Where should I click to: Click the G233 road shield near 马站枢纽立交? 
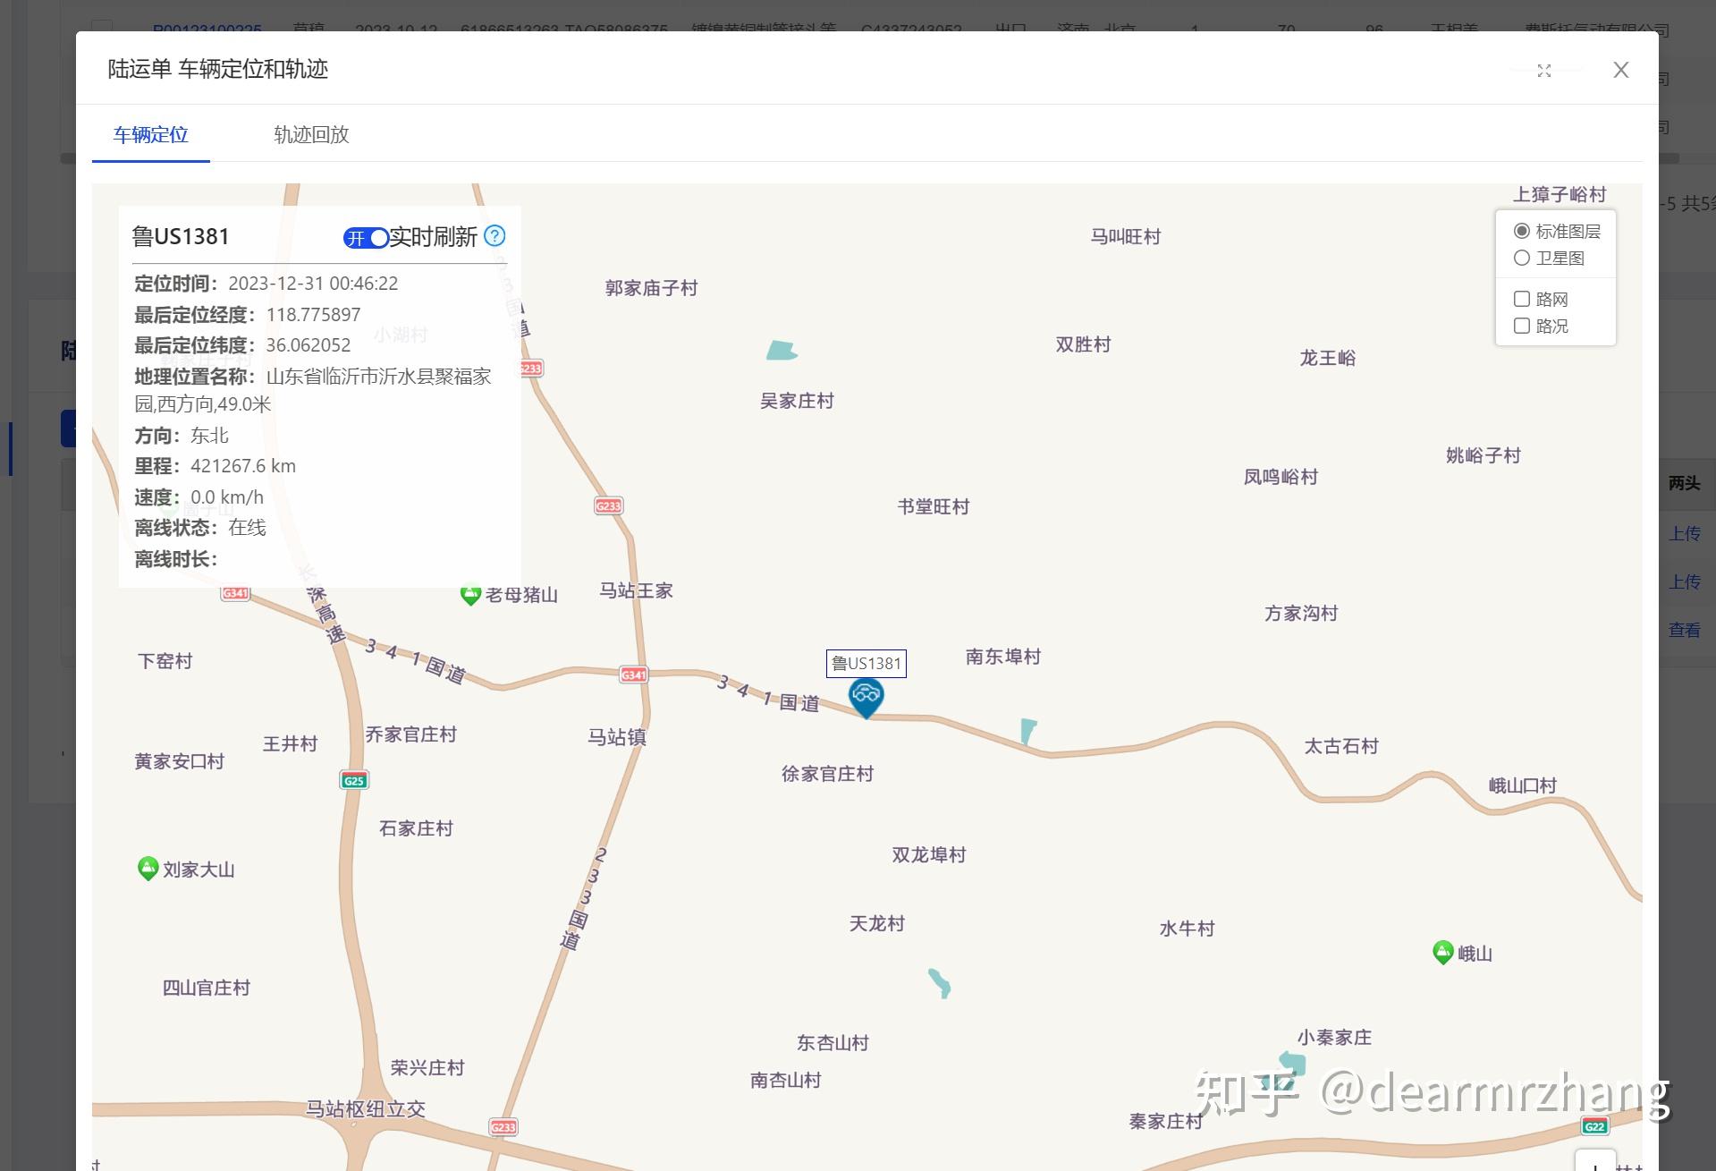click(x=504, y=1127)
